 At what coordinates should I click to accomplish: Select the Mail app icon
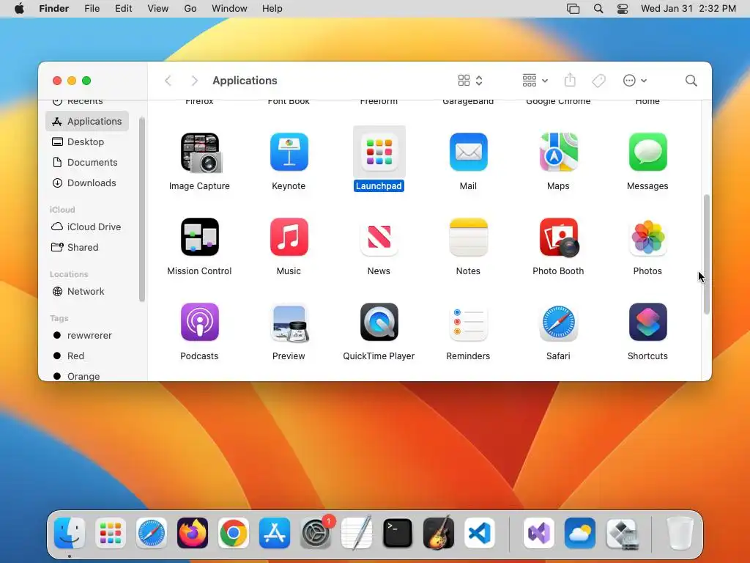(468, 152)
